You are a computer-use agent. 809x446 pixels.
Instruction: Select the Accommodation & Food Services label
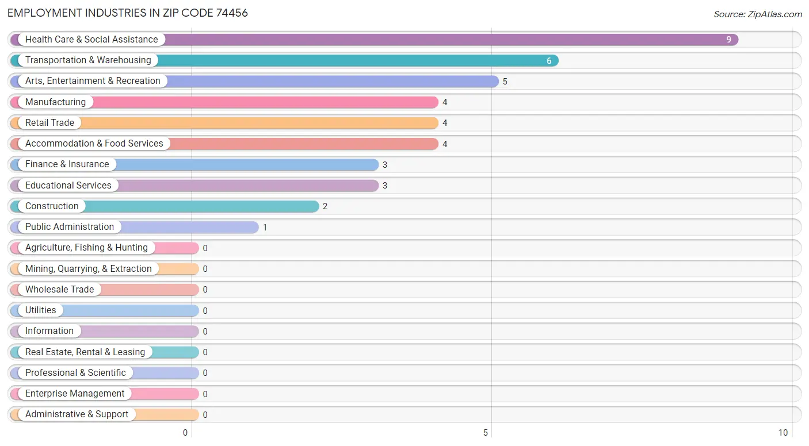[x=94, y=143]
